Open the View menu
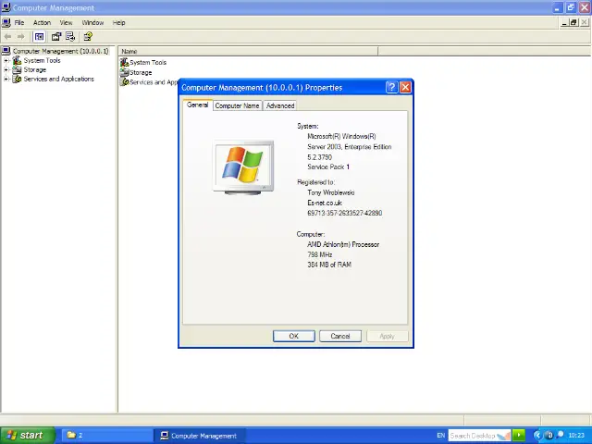The height and width of the screenshot is (444, 592). pos(66,22)
